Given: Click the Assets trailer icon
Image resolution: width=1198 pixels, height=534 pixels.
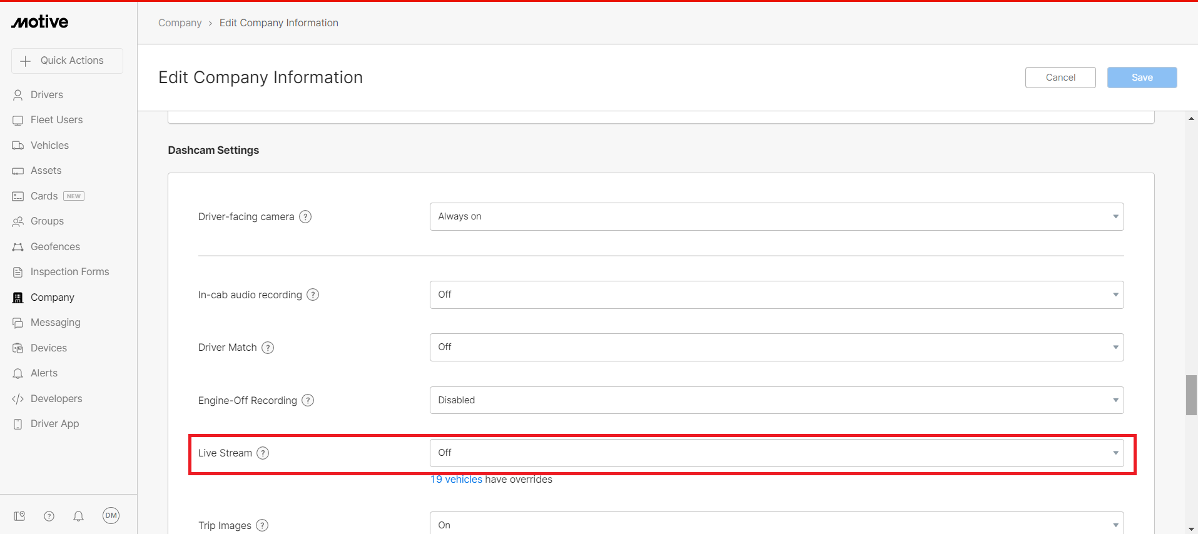Looking at the screenshot, I should coord(18,171).
